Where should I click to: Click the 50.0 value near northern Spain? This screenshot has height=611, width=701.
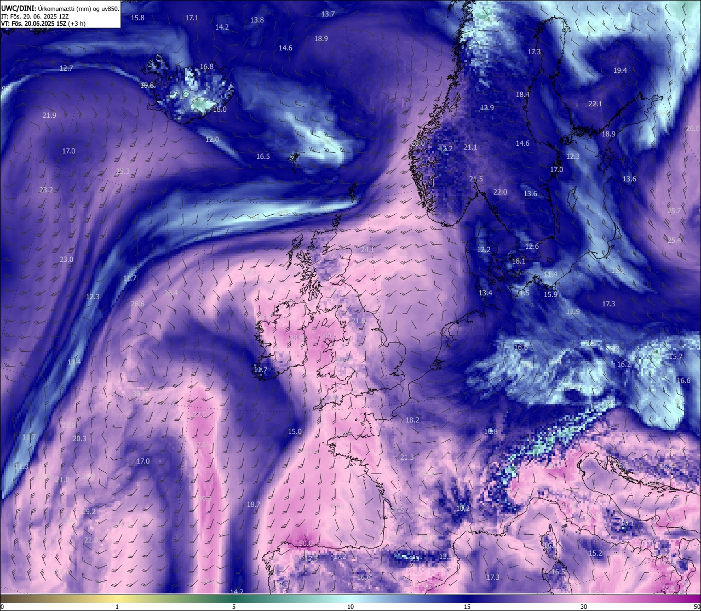click(306, 543)
